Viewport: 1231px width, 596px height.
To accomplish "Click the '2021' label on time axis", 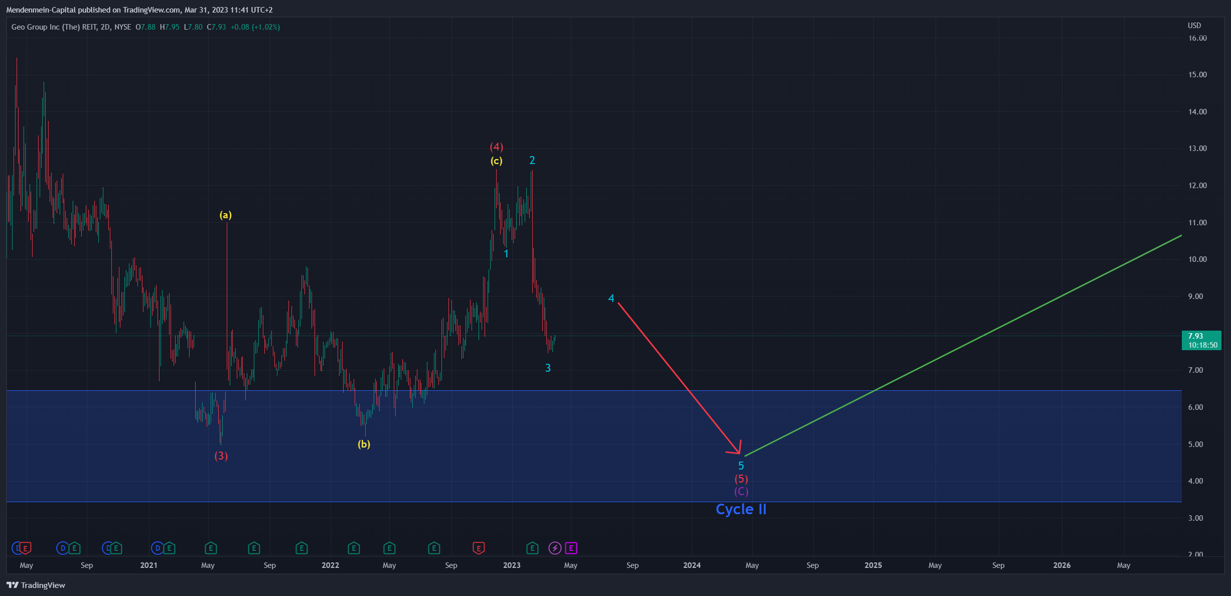I will 148,565.
